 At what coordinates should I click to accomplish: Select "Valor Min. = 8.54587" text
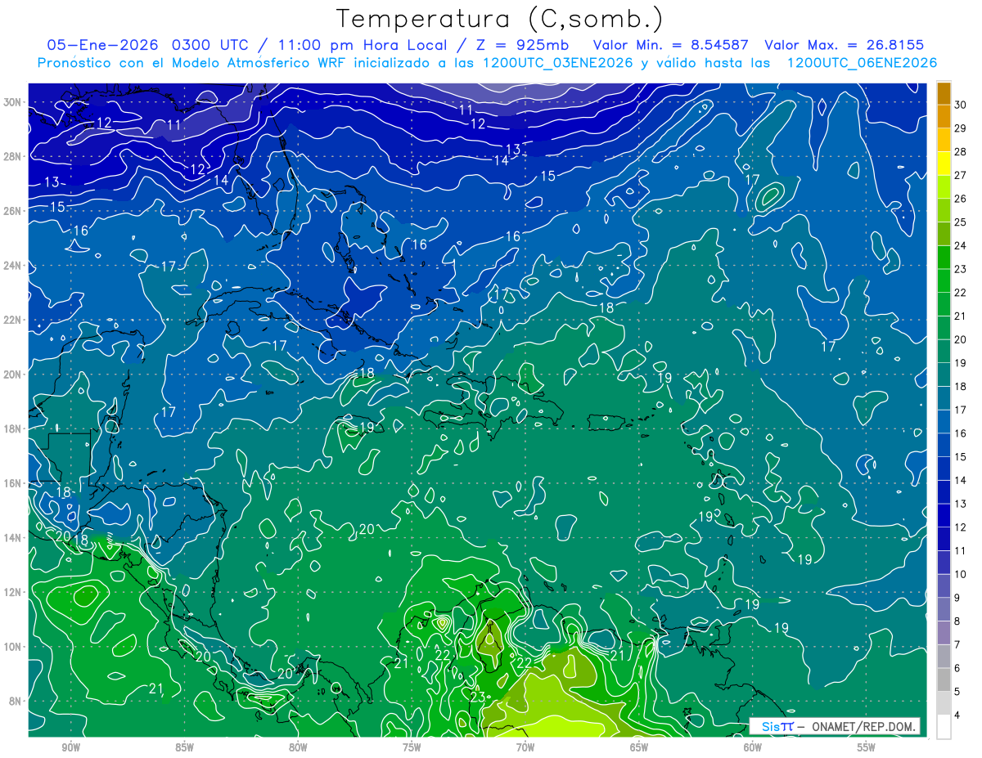click(671, 45)
